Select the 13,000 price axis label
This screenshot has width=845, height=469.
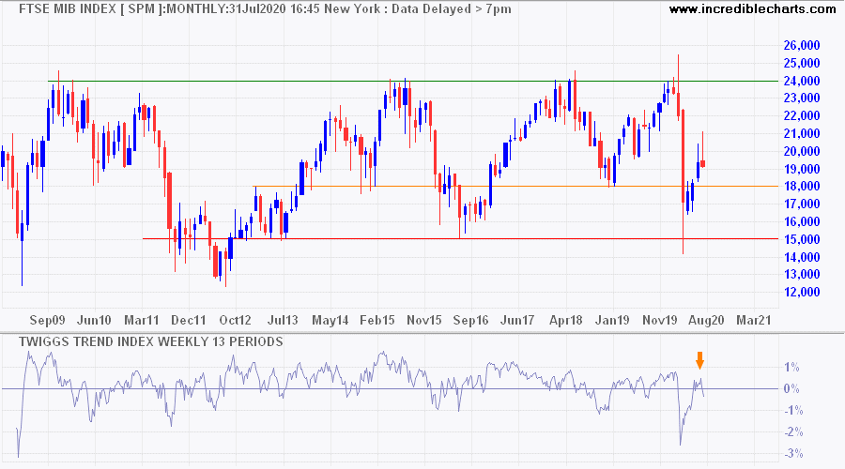[x=802, y=275]
